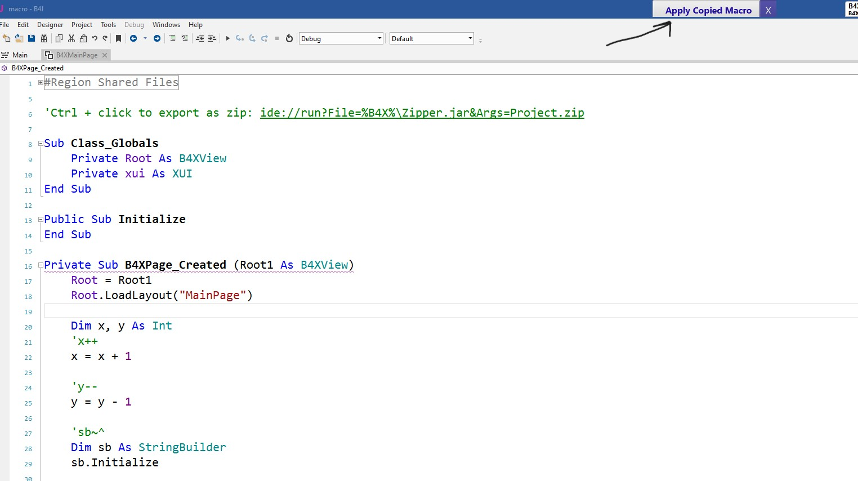Viewport: 858px width, 481px height.
Task: Collapse the Class_Globals sub
Action: point(40,142)
